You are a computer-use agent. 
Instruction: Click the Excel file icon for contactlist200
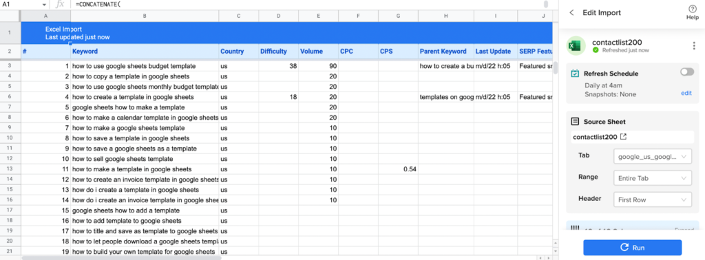click(x=576, y=46)
